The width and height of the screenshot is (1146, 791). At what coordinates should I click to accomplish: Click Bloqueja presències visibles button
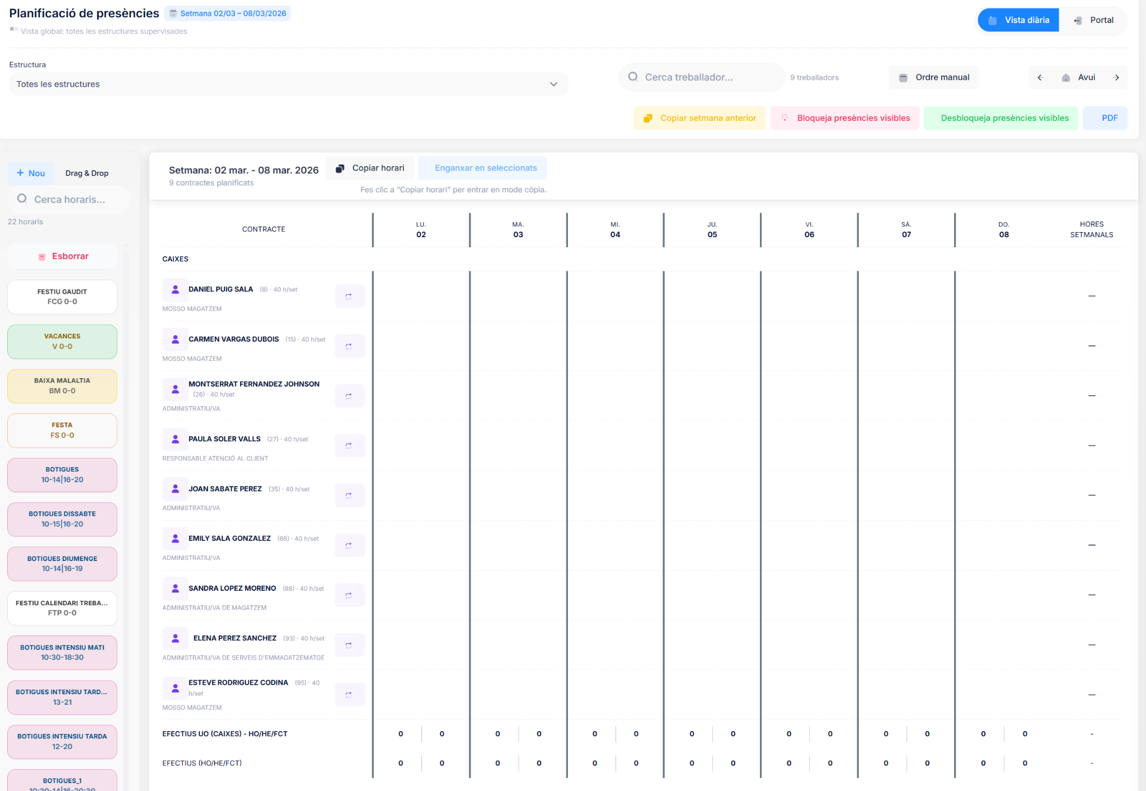845,118
